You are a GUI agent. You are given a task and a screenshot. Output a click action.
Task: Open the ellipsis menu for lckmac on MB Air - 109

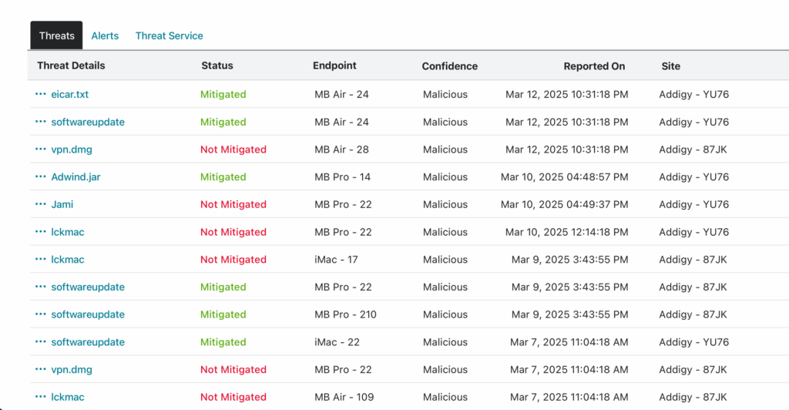click(41, 397)
